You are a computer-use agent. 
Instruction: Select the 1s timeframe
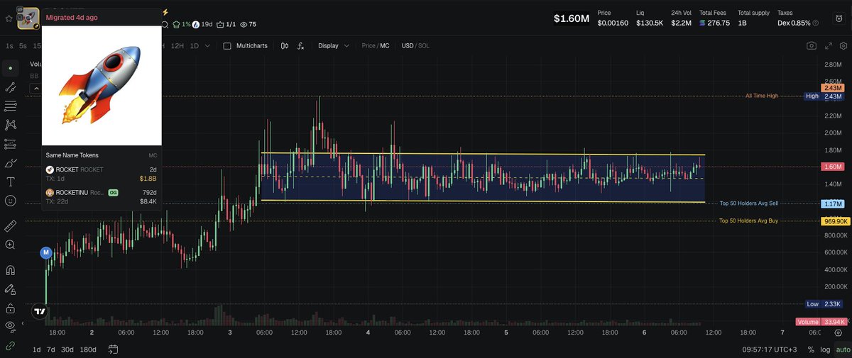coord(9,46)
